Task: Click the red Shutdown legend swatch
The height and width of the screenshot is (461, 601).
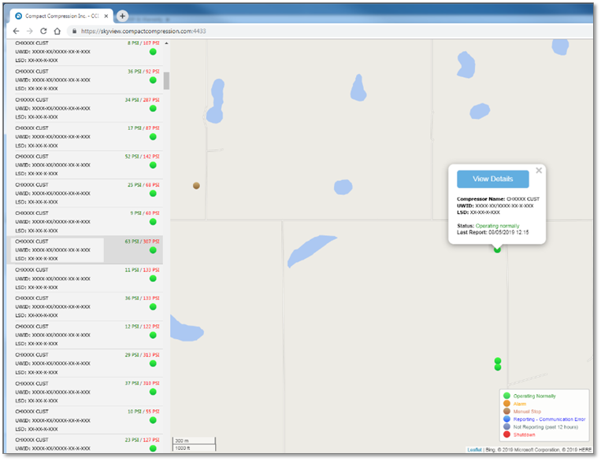Action: point(506,434)
